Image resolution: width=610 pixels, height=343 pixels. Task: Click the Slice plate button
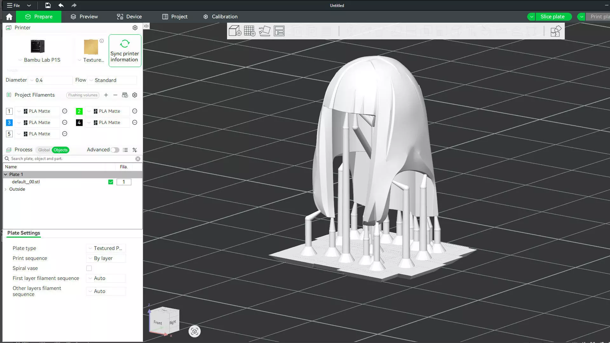pyautogui.click(x=553, y=17)
